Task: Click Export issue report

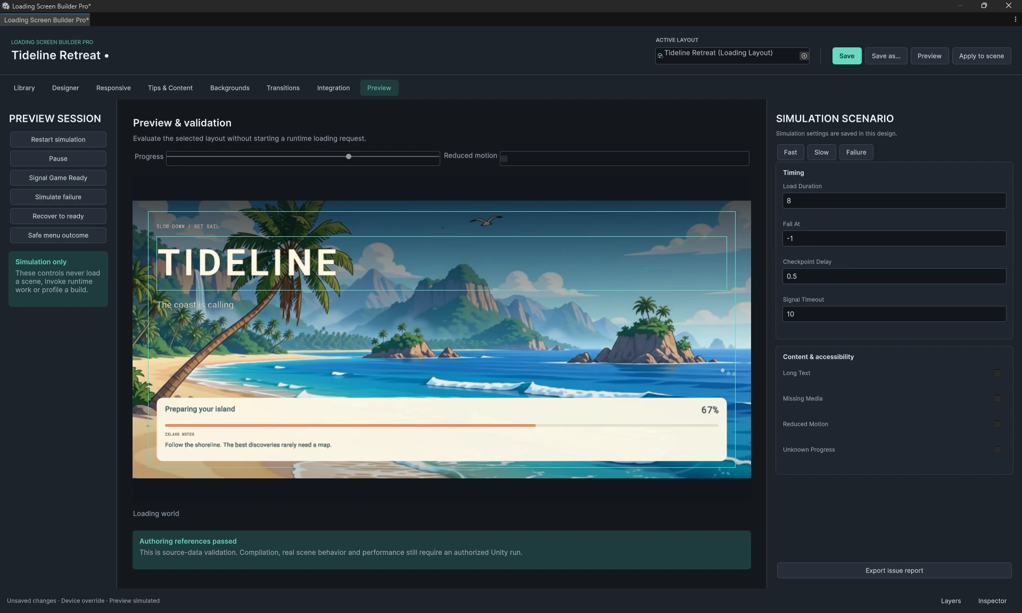Action: point(894,570)
